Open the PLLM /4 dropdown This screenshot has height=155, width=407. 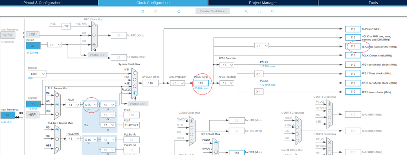coord(73,105)
